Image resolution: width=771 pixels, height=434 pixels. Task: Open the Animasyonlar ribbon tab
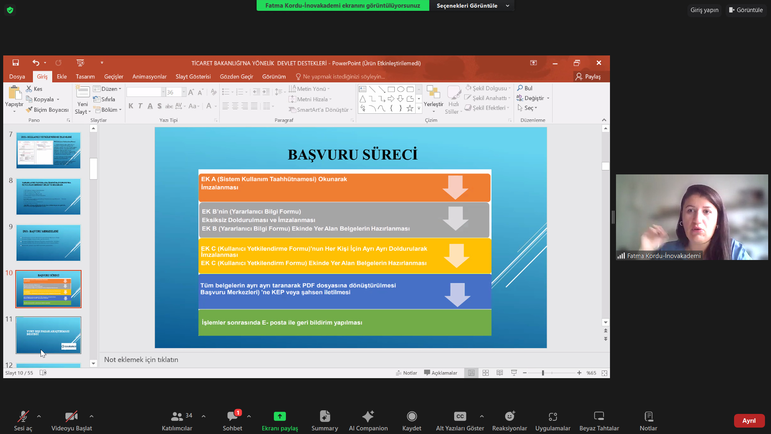pyautogui.click(x=149, y=76)
